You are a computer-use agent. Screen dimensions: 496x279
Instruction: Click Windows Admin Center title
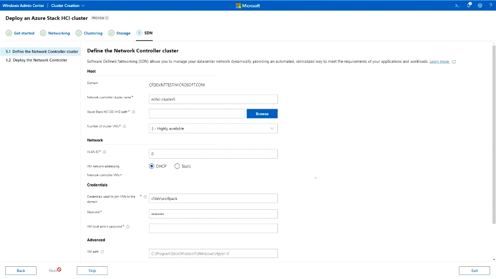pos(23,5)
